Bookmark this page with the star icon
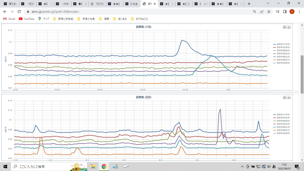Image resolution: width=304 pixels, height=171 pixels. [269, 12]
